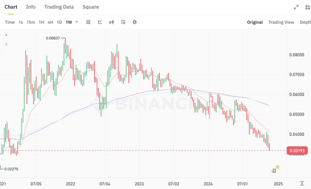Click the 0.04000 price axis label
This screenshot has height=189, width=311.
pos(297,134)
